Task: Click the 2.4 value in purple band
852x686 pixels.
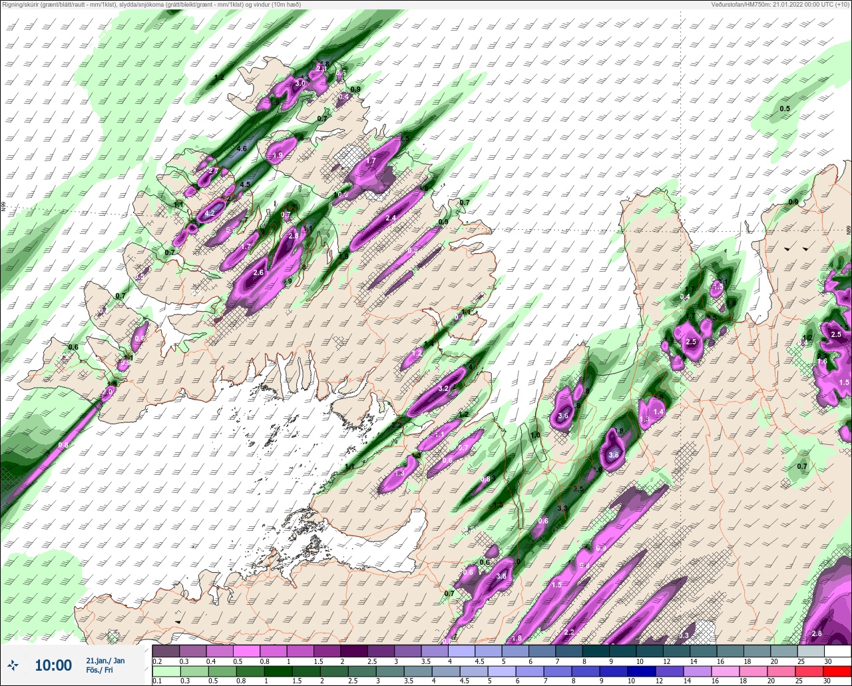Action: click(x=391, y=218)
